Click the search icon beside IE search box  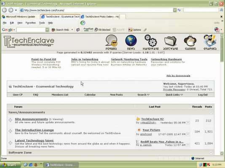coord(222,10)
